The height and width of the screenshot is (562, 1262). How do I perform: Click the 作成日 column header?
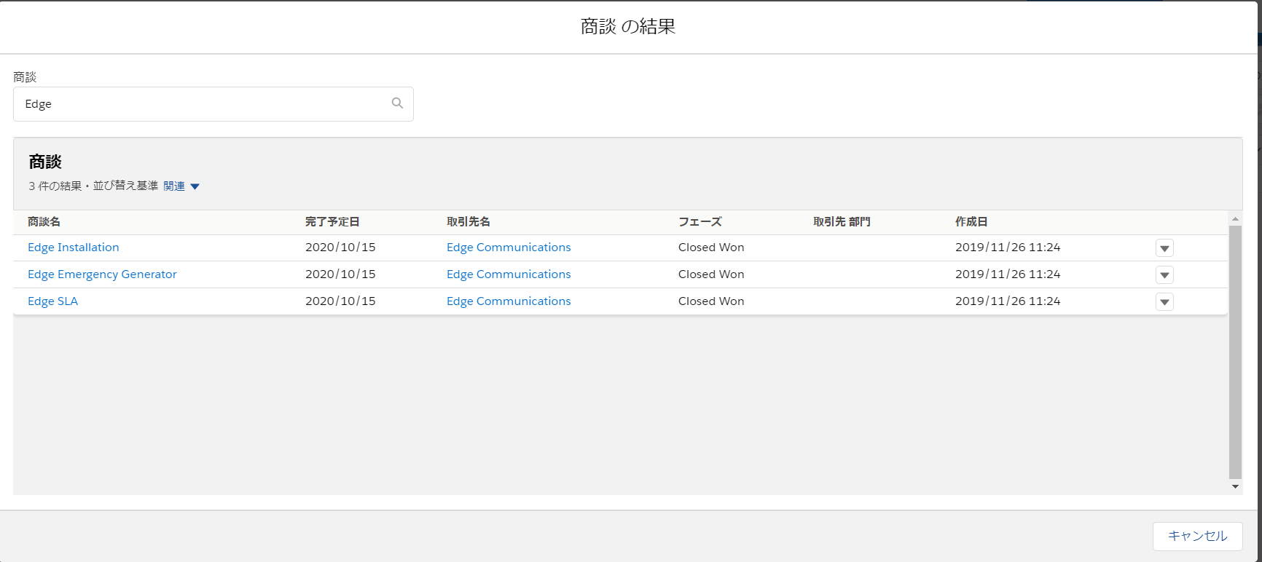(x=971, y=222)
